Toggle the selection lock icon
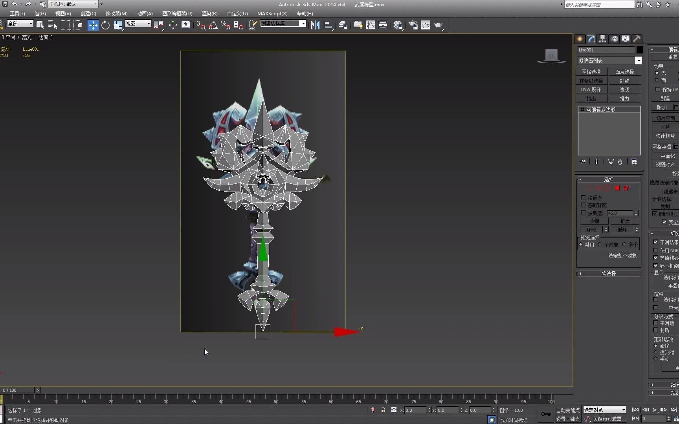The width and height of the screenshot is (679, 424). 383,410
